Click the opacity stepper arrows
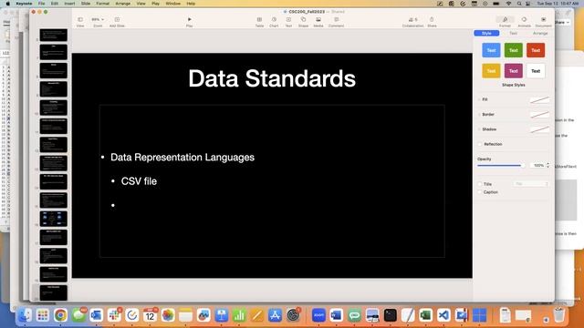The image size is (584, 328). coord(547,166)
